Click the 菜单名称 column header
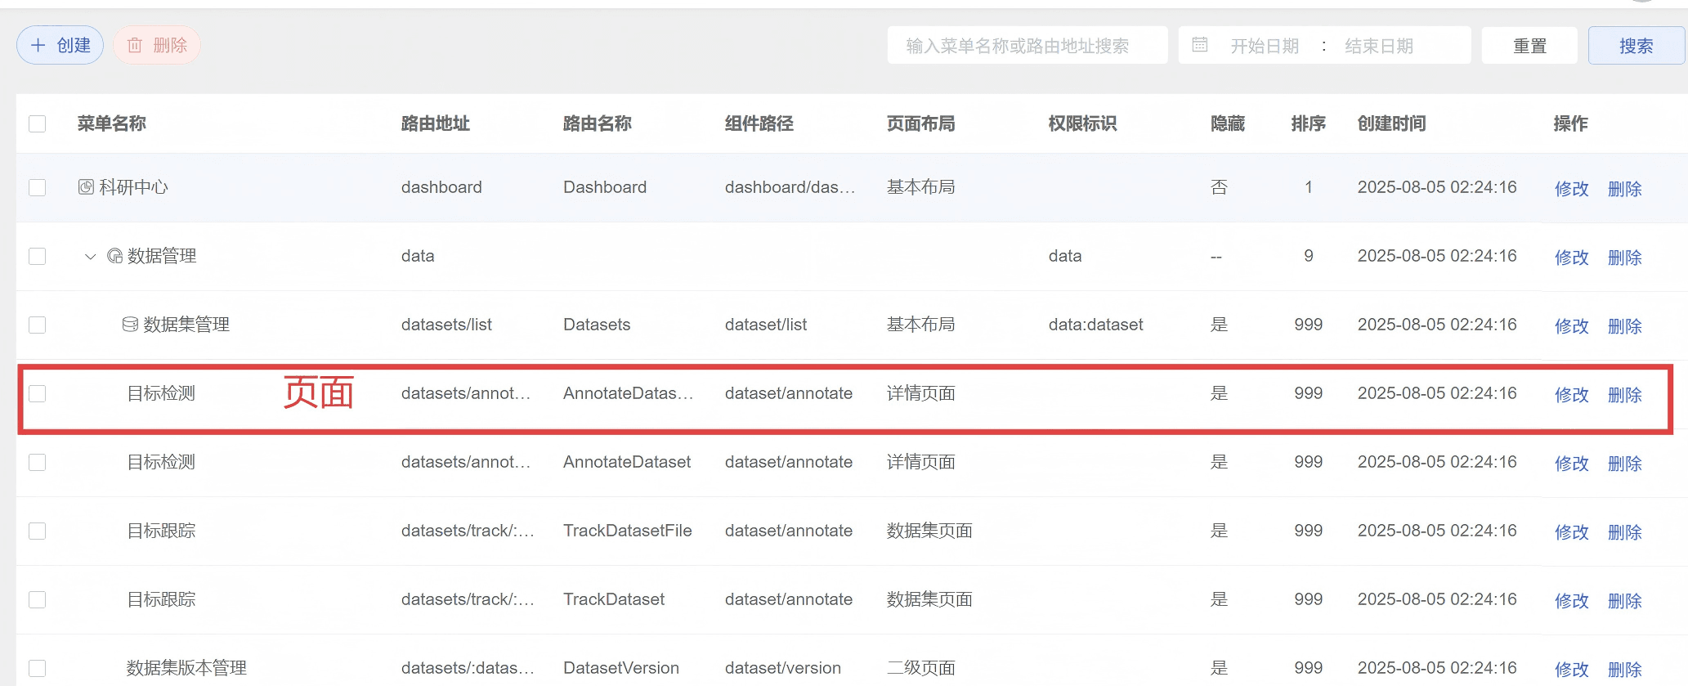1688x686 pixels. [112, 123]
